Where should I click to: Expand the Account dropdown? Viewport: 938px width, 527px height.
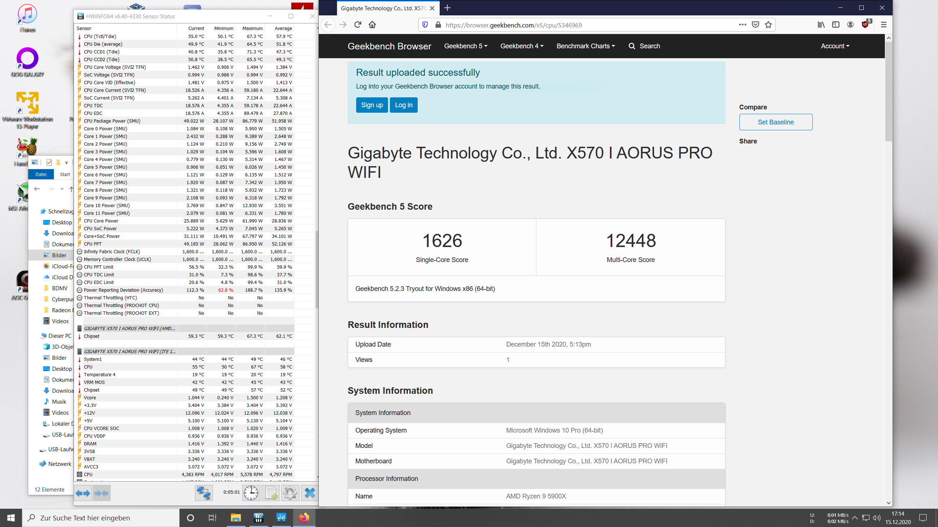[835, 46]
